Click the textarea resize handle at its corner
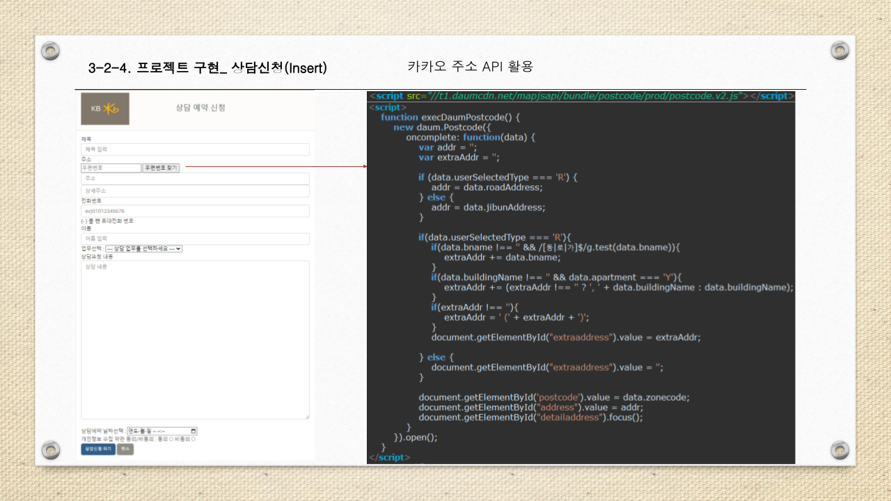Image resolution: width=891 pixels, height=501 pixels. click(308, 416)
